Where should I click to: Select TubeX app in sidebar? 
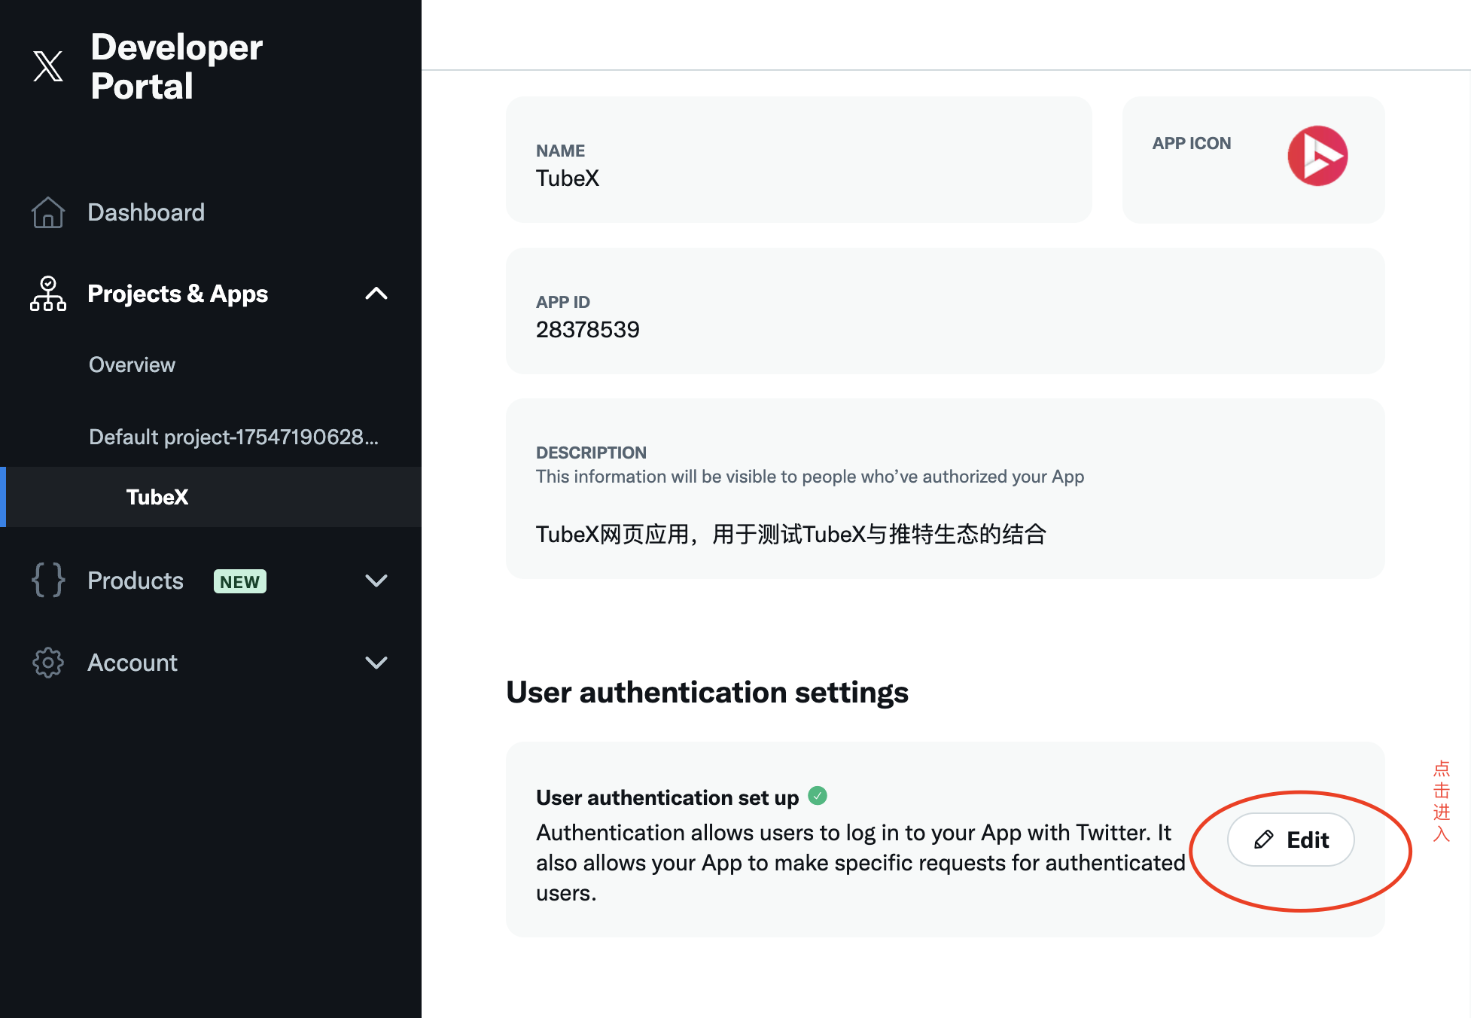point(157,497)
